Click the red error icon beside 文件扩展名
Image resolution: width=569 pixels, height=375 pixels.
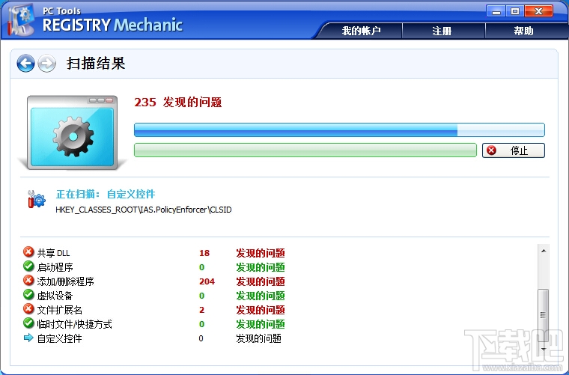28,308
